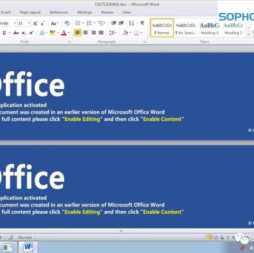Image resolution: width=254 pixels, height=253 pixels.
Task: Open the Paragraph dialog launcher
Action: tap(145, 42)
